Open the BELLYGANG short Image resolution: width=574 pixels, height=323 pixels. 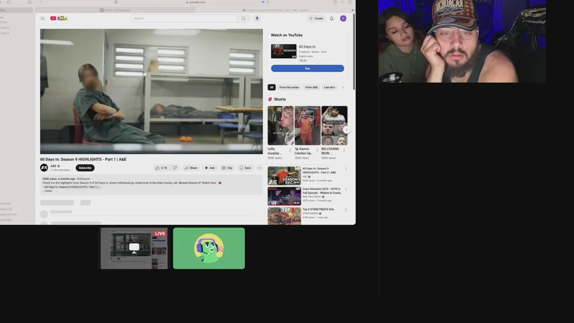point(335,126)
